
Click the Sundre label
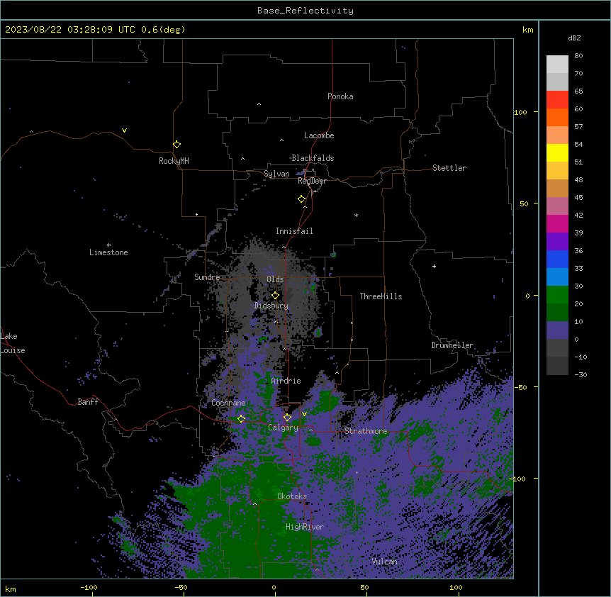(207, 277)
